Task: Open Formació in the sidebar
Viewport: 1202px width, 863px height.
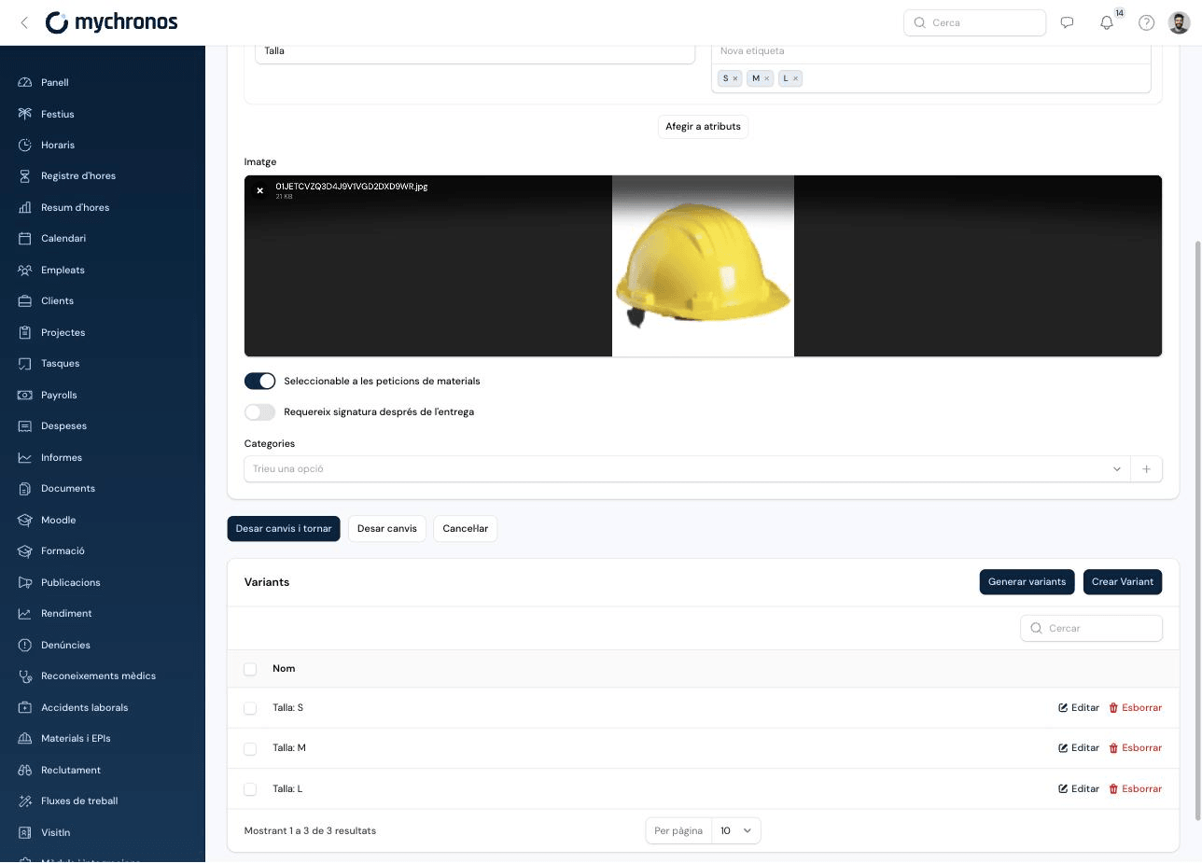Action: 63,551
